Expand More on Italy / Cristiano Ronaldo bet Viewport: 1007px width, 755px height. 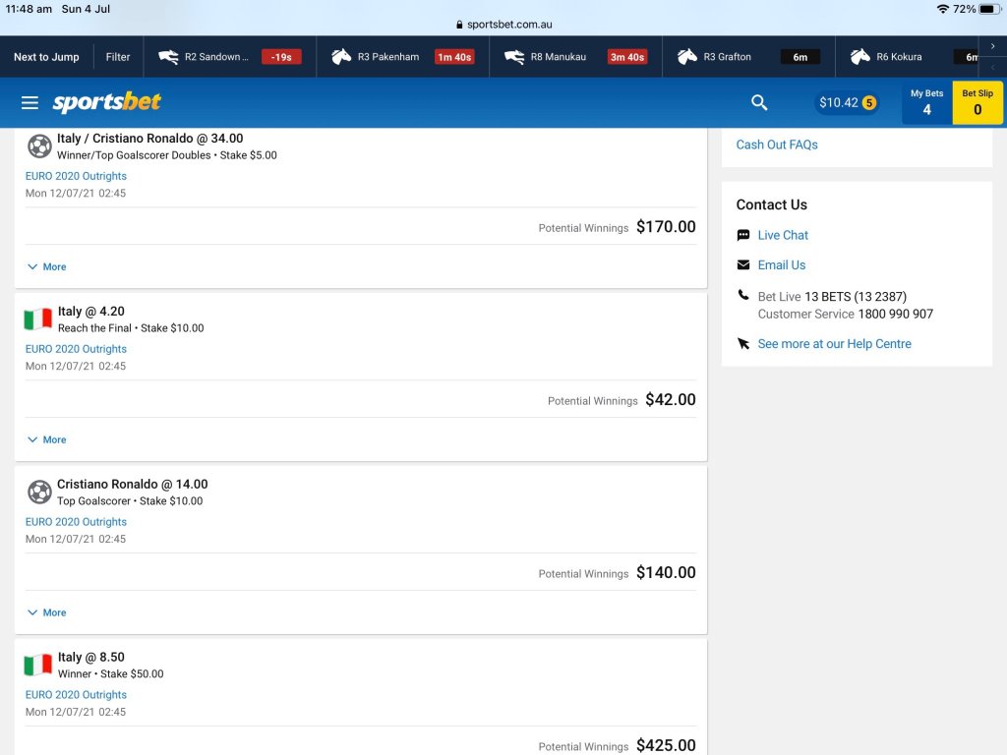point(47,267)
